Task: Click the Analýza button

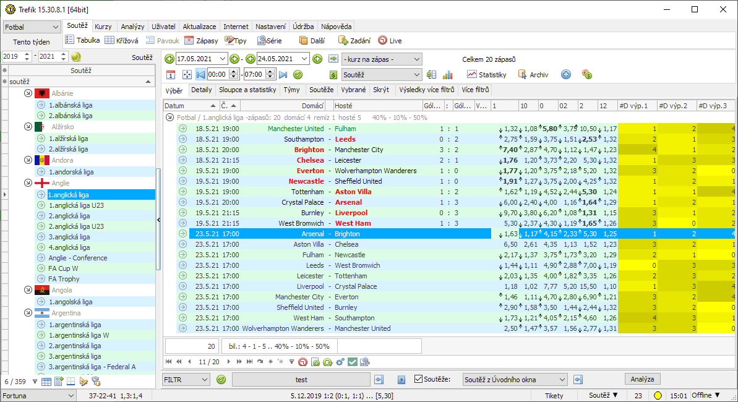Action: click(642, 379)
